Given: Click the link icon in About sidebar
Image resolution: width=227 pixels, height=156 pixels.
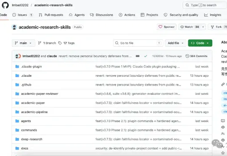Looking at the screenshot, I should [223, 84].
